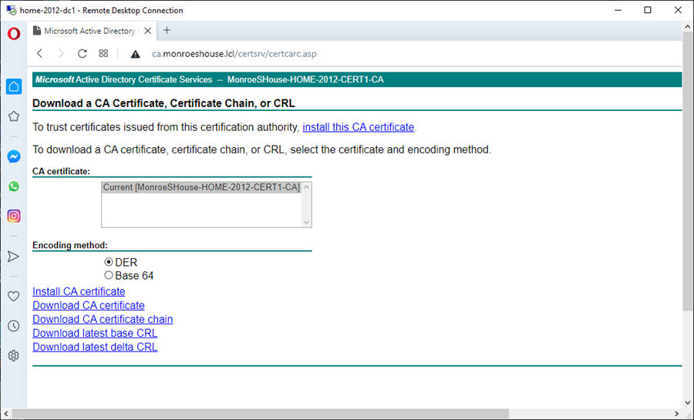
Task: Click the 'Encoding method:' label
Action: (x=70, y=245)
